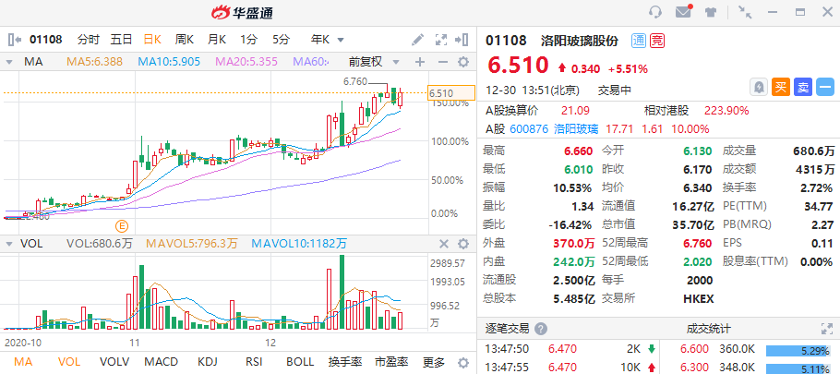840x374 pixels.
Task: Open A-share link 600876 洛阳玻璃
Action: [554, 128]
